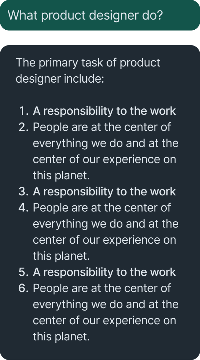Screen dimensions: 200x360
Task: Select item 5 "A responsibility to the work"
Action: pos(104,272)
